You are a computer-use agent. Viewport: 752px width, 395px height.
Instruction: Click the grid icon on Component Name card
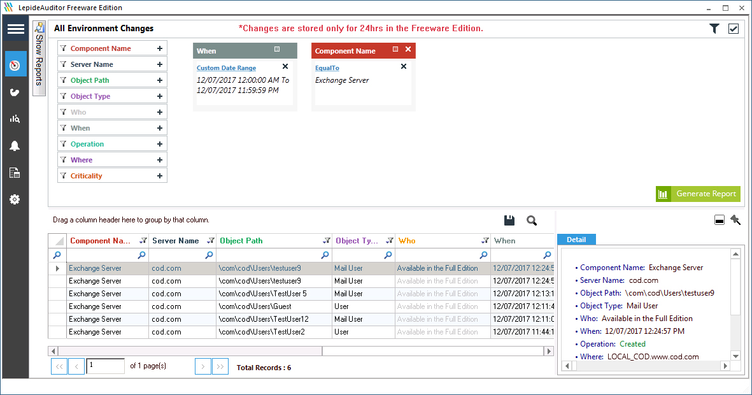(395, 50)
